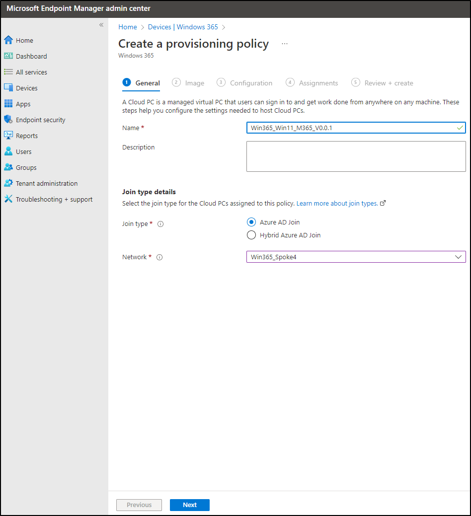The image size is (471, 516).
Task: Go to the Image step tab
Action: coord(188,83)
